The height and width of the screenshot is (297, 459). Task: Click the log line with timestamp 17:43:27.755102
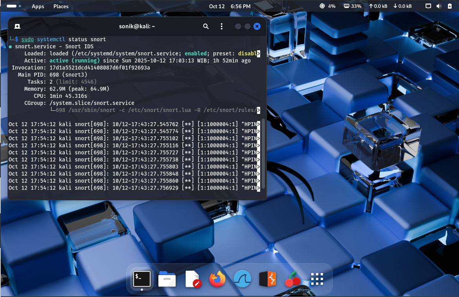pos(134,138)
